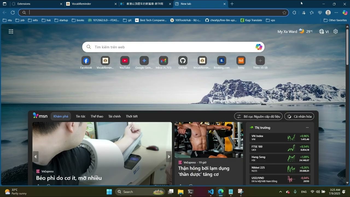The image size is (350, 197).
Task: Switch to the 新华网 news tab
Action: click(146, 4)
